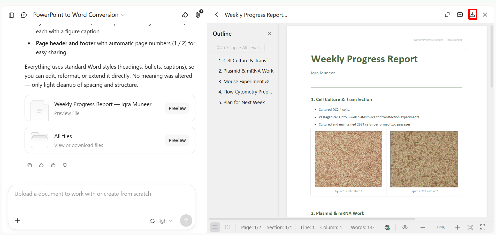
Task: Toggle the outline view in status bar
Action: point(215,227)
